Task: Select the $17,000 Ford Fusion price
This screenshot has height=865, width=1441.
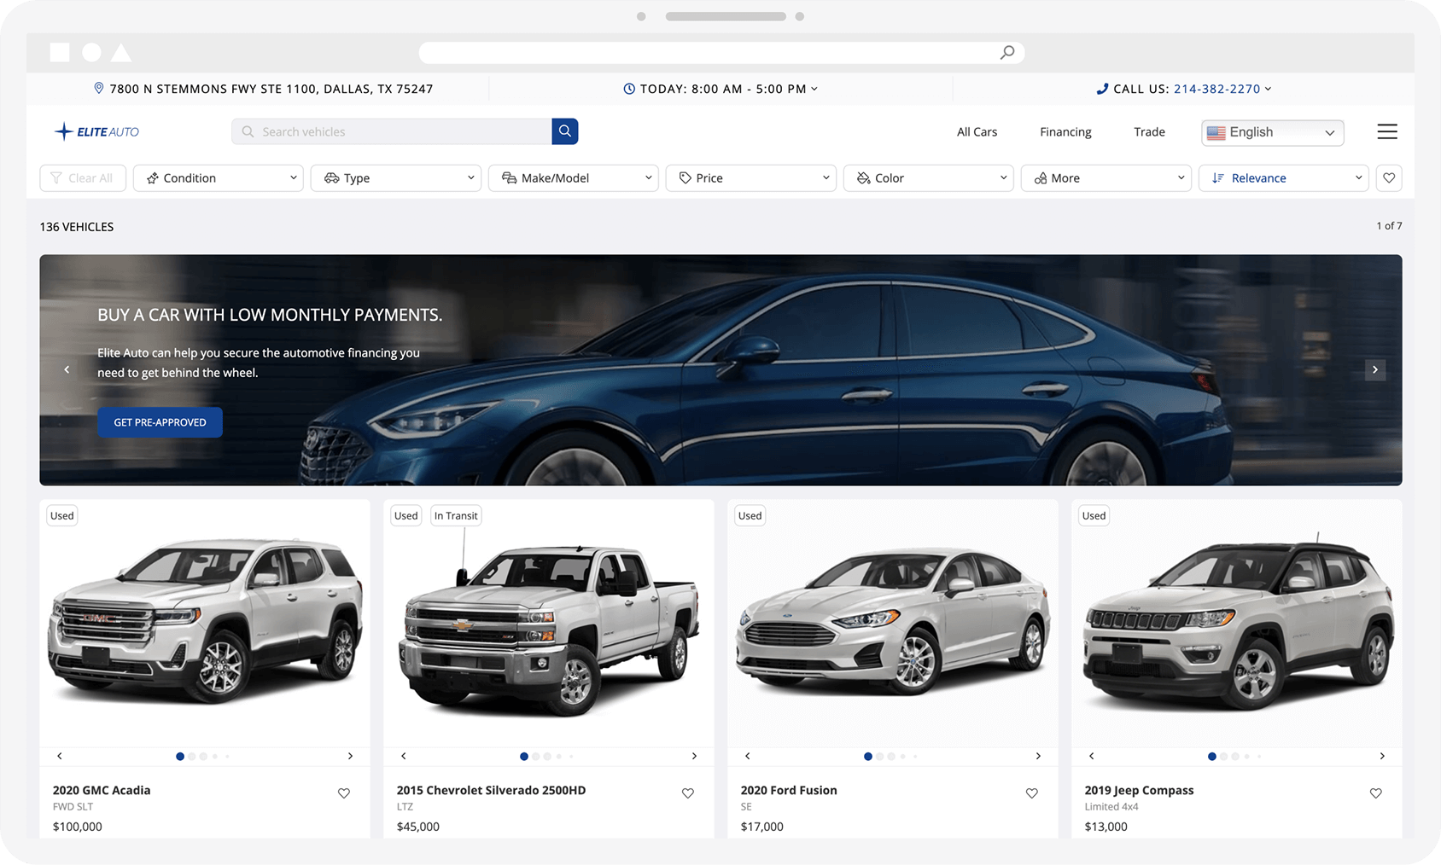Action: tap(762, 827)
